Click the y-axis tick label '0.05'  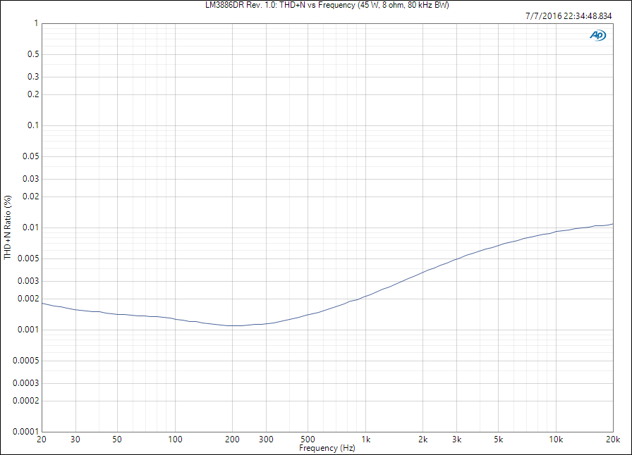click(31, 156)
